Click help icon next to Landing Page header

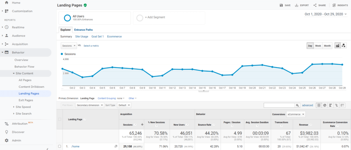pos(85,120)
